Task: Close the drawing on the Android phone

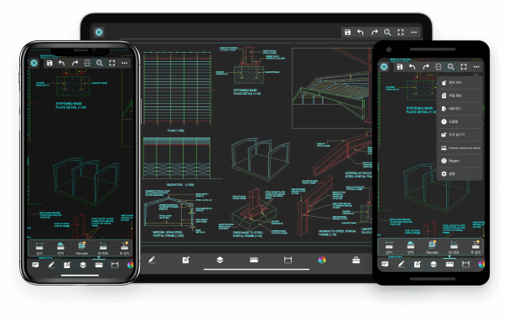Action: pyautogui.click(x=384, y=67)
